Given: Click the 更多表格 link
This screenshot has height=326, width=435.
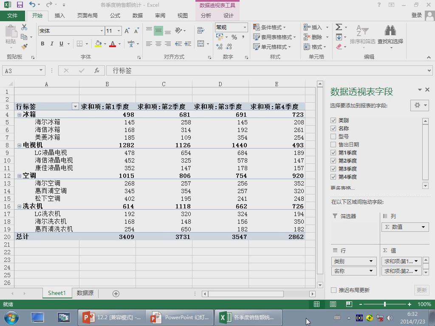Looking at the screenshot, I should pos(342,188).
